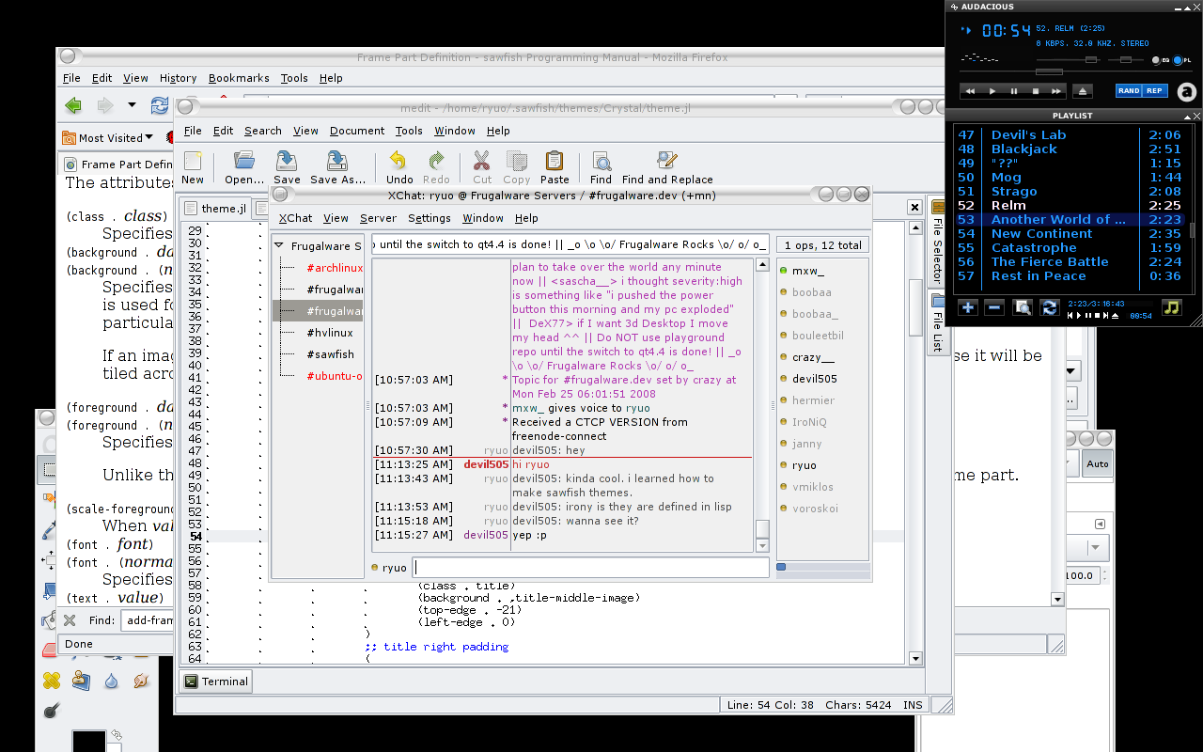Image resolution: width=1203 pixels, height=752 pixels.
Task: Click the Save icon in medit toolbar
Action: pos(287,161)
